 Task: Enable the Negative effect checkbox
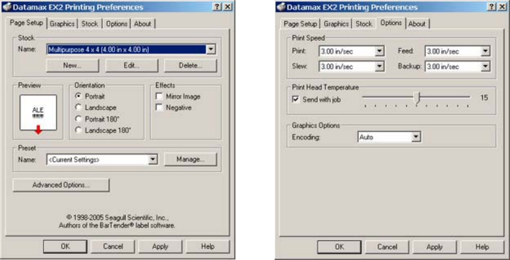pos(159,108)
